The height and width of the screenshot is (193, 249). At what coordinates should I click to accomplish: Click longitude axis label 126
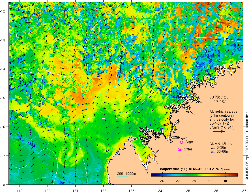click(215, 191)
